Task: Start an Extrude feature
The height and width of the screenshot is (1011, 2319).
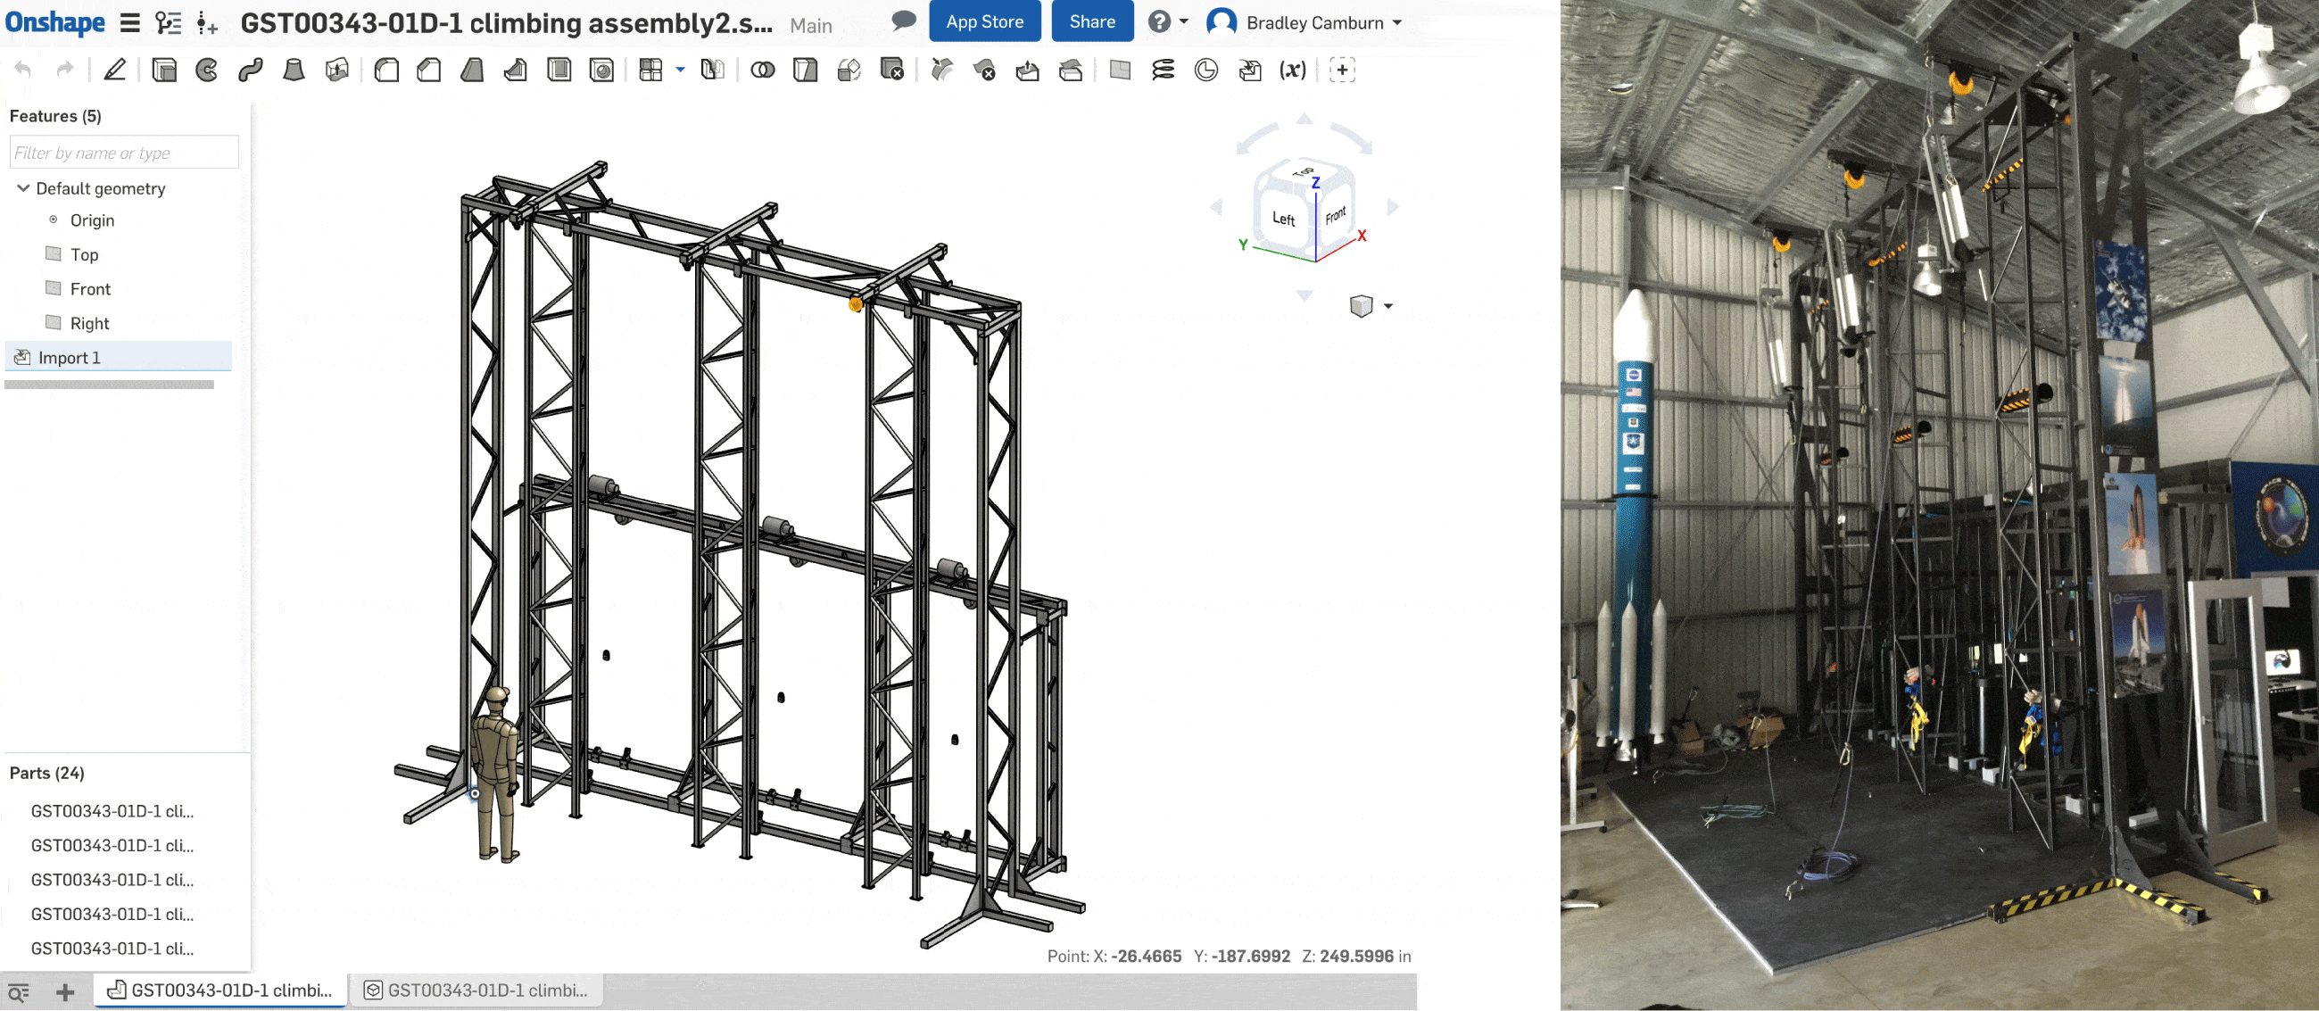Action: tap(165, 70)
